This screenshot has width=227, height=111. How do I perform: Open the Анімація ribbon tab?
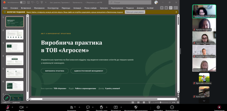(x=77, y=8)
